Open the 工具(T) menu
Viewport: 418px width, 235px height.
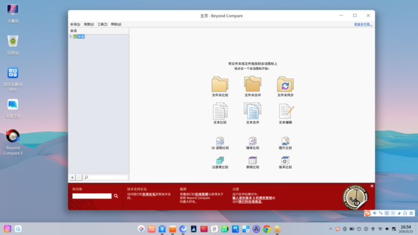pos(102,25)
